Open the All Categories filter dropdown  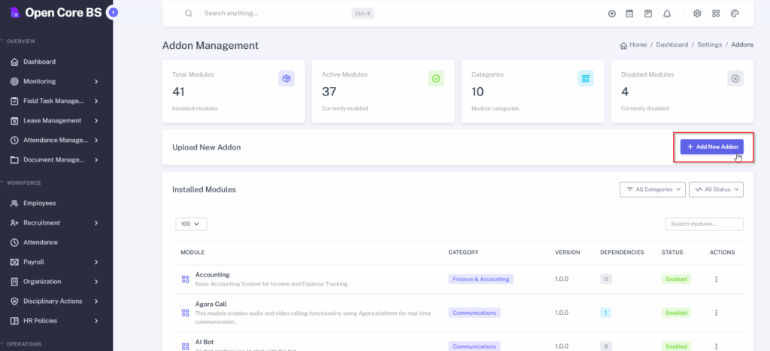coord(652,189)
